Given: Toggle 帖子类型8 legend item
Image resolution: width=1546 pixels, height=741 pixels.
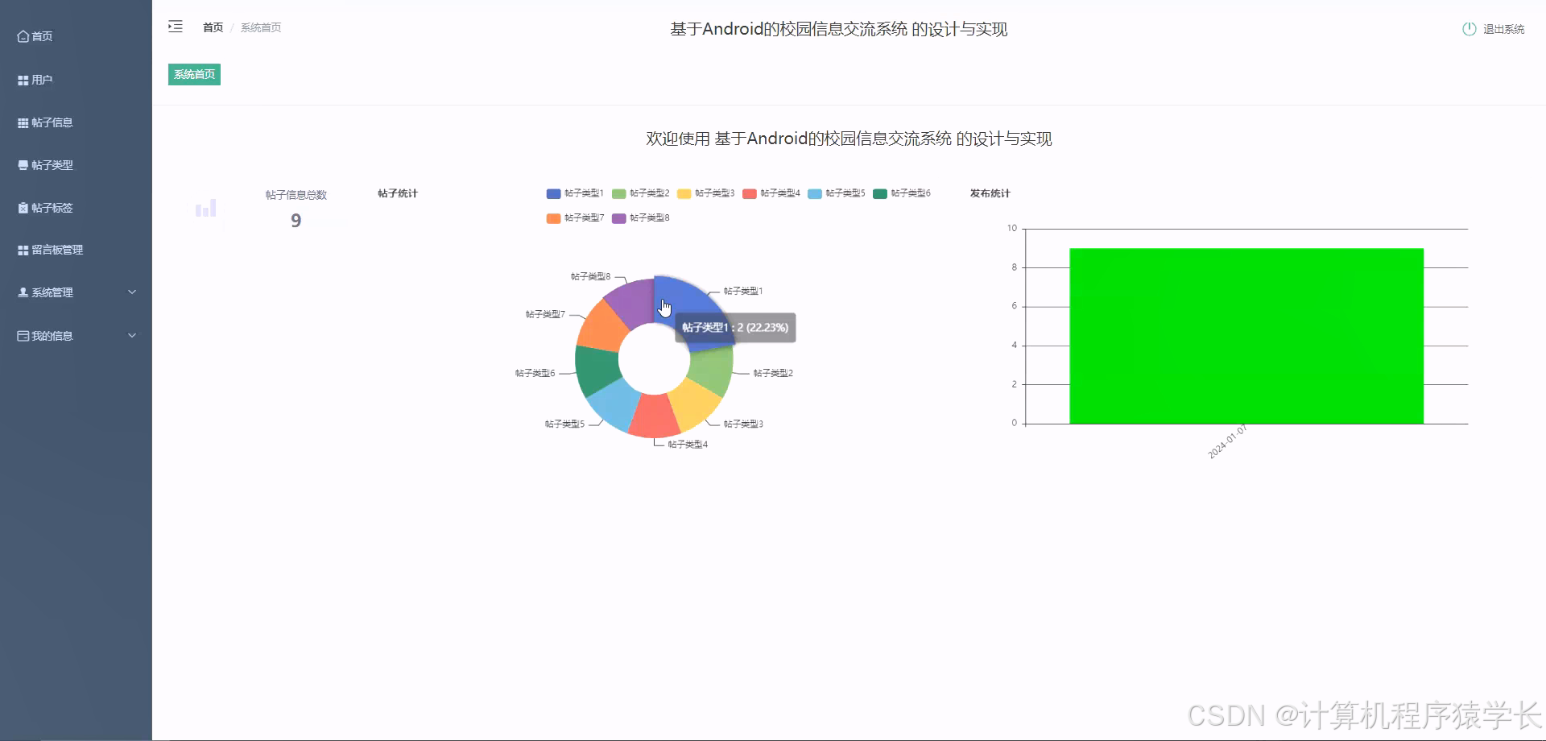Looking at the screenshot, I should 641,218.
